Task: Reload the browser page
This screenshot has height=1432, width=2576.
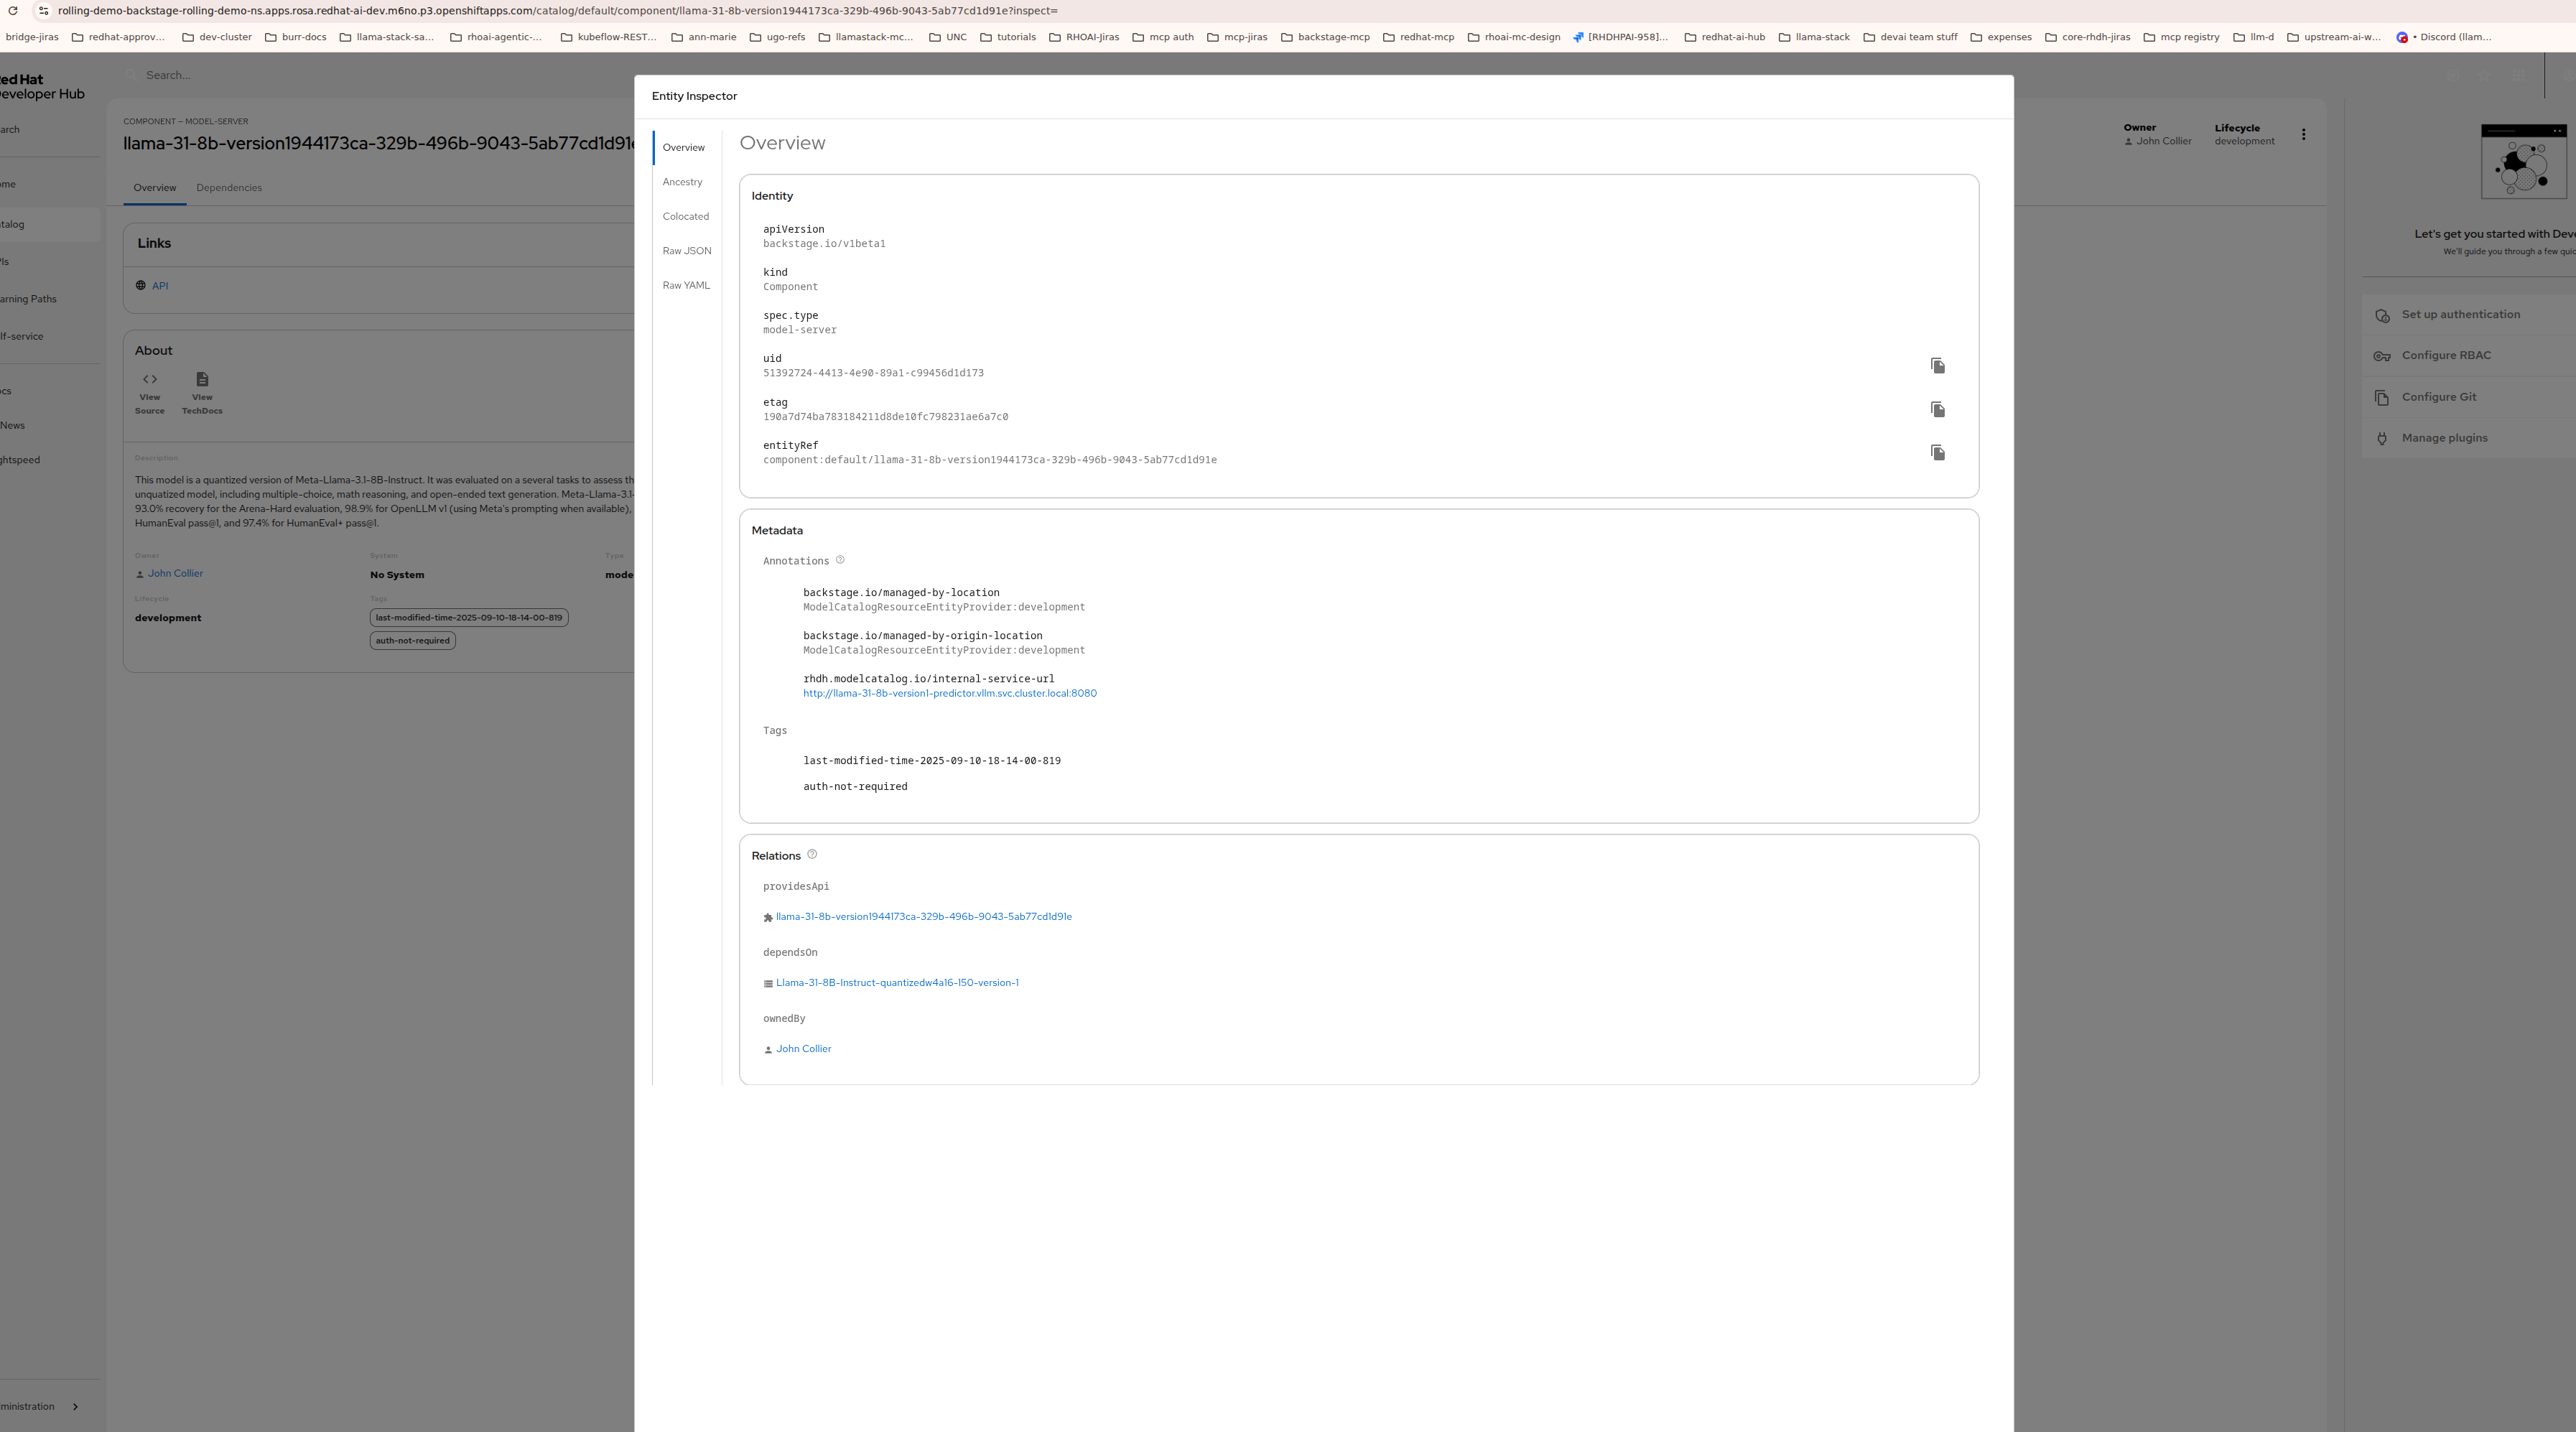Action: tap(13, 11)
